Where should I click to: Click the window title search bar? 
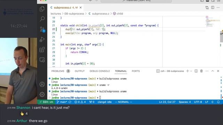tap(136, 1)
